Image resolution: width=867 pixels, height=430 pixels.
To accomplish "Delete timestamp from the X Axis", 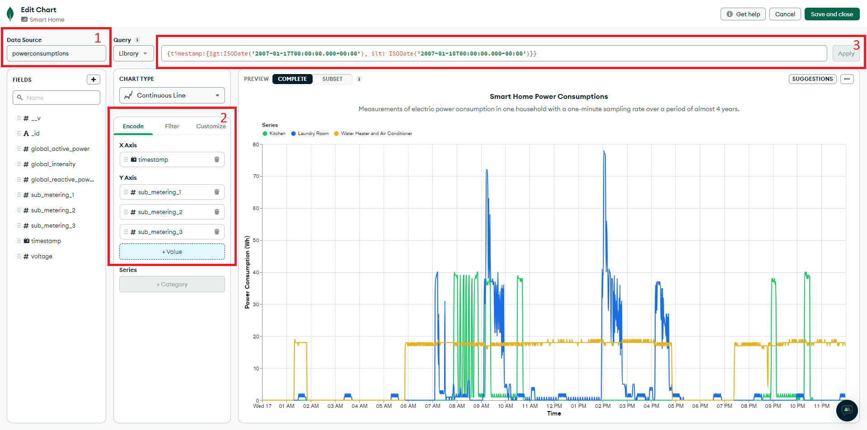I will (x=217, y=159).
